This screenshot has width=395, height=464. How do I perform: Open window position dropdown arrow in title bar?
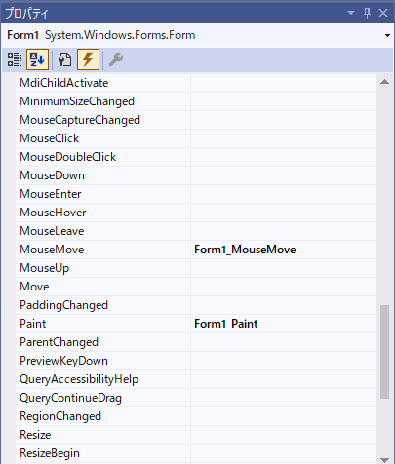tap(351, 13)
